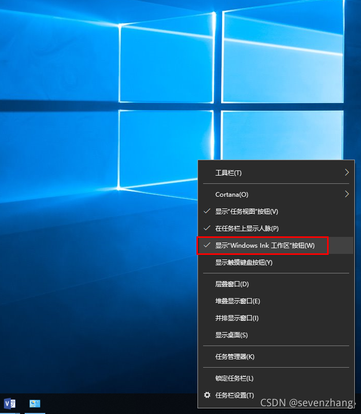Expand the Cortana(O) submenu
This screenshot has height=414, width=361.
click(x=276, y=194)
